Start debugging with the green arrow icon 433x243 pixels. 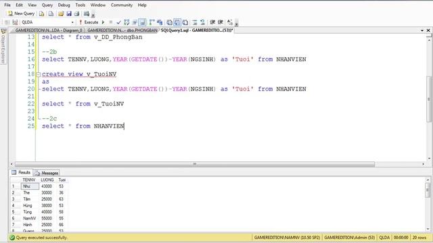pyautogui.click(x=104, y=22)
